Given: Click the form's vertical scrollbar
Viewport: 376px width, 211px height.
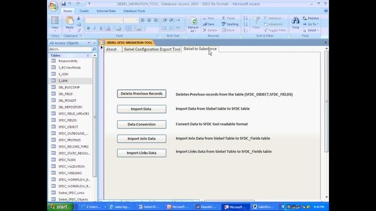Looking at the screenshot, I should point(327,101).
